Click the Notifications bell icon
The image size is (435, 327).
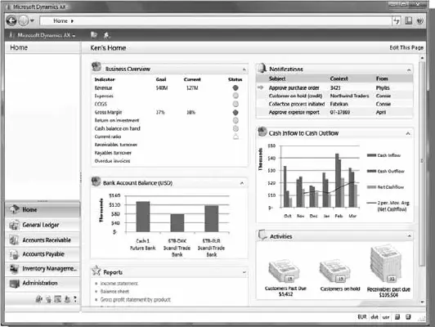click(262, 68)
